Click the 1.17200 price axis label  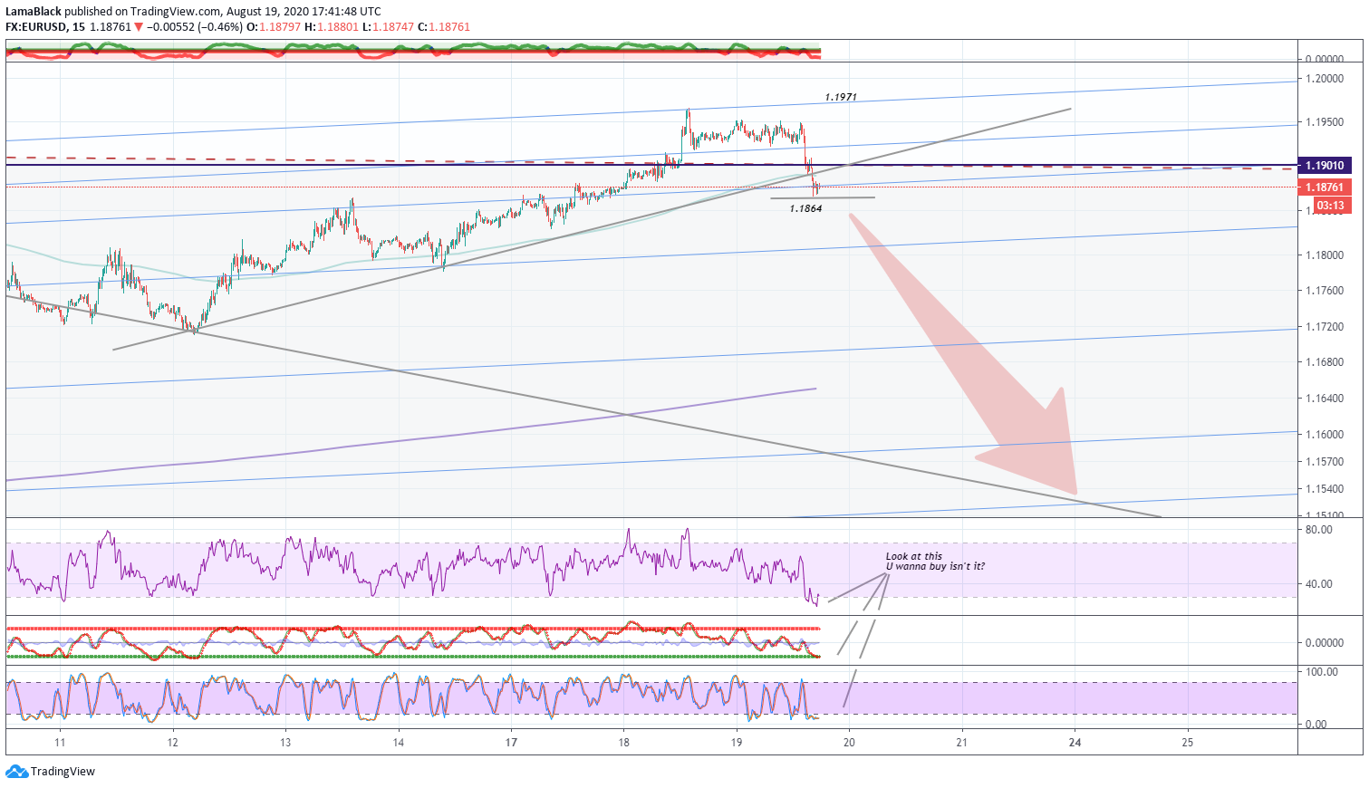point(1324,327)
